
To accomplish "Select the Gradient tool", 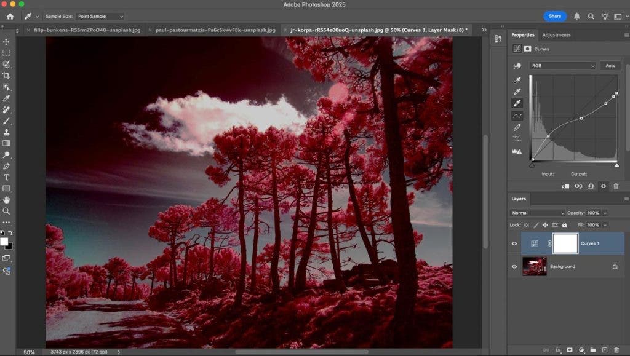I will (6, 143).
